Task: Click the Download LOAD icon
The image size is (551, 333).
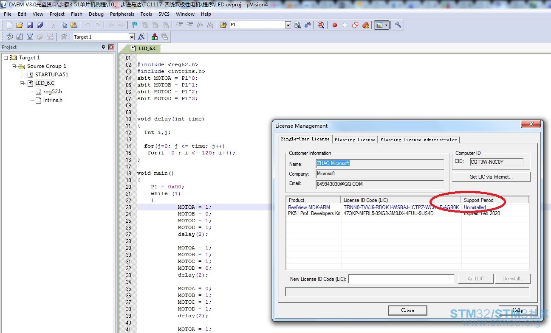Action: [x=64, y=37]
